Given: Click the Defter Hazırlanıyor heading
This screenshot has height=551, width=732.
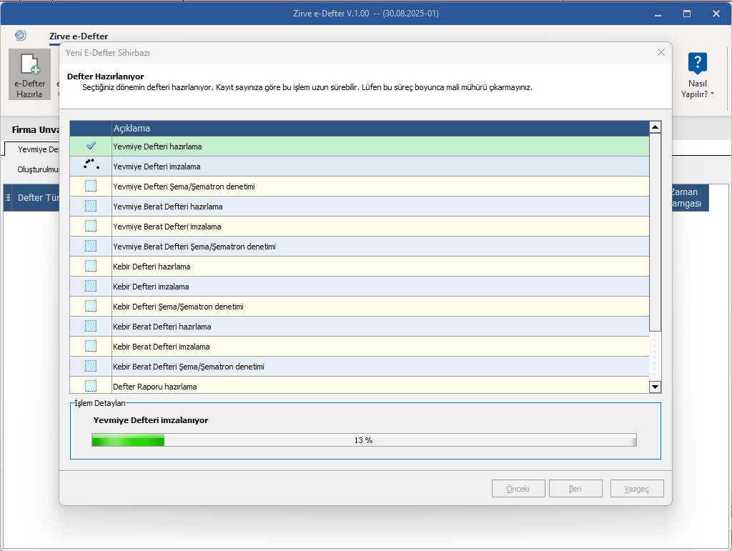Looking at the screenshot, I should click(x=106, y=76).
